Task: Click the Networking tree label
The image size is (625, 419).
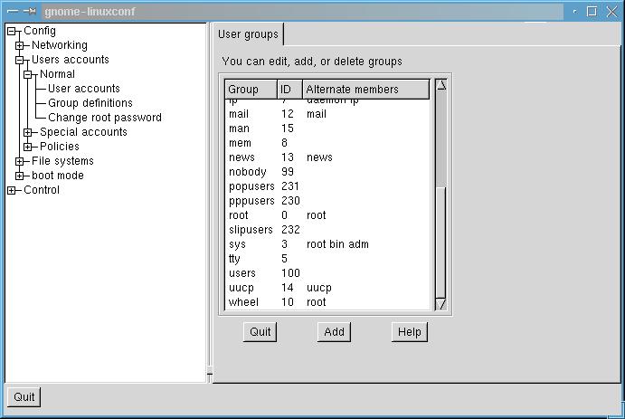Action: (60, 45)
